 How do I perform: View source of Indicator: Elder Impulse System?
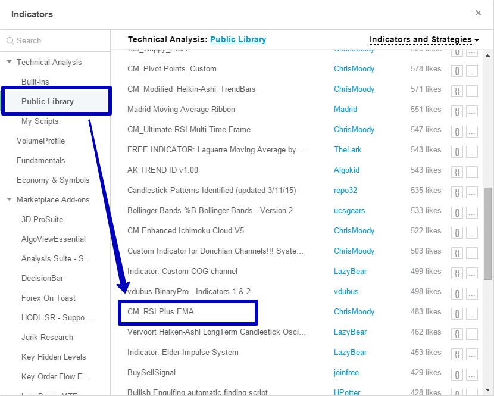tap(457, 353)
